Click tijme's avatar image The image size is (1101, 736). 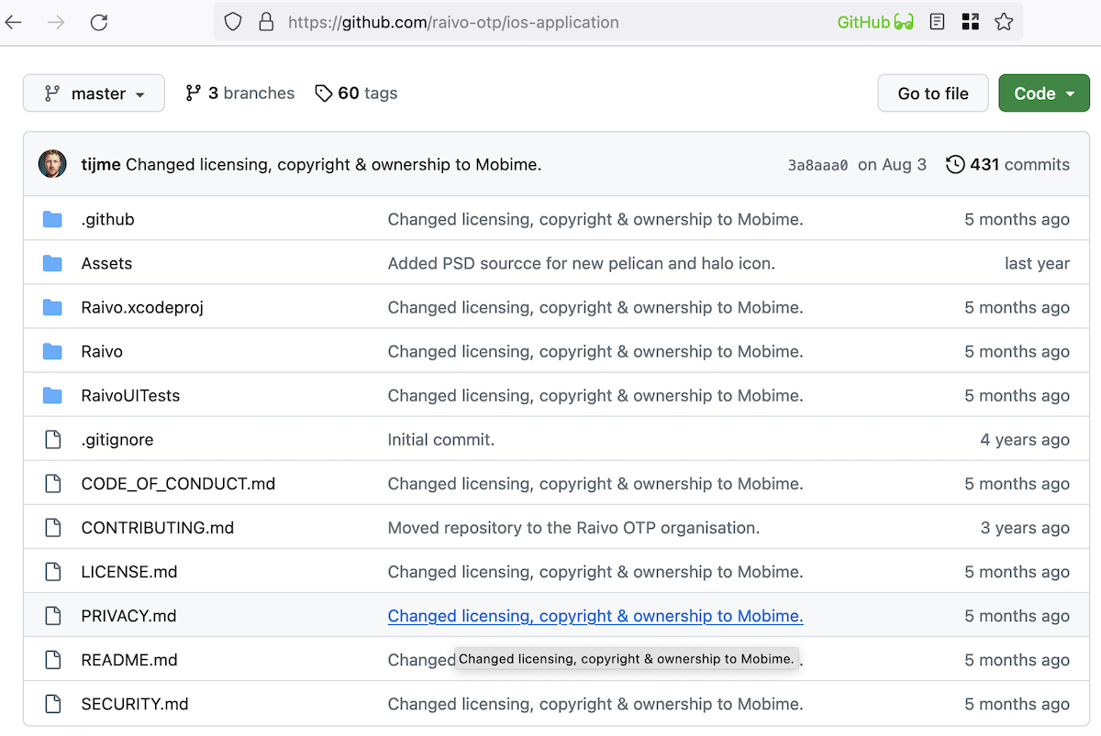(52, 164)
